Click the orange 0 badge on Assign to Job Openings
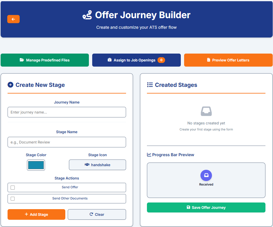This screenshot has width=273, height=227. tap(161, 60)
